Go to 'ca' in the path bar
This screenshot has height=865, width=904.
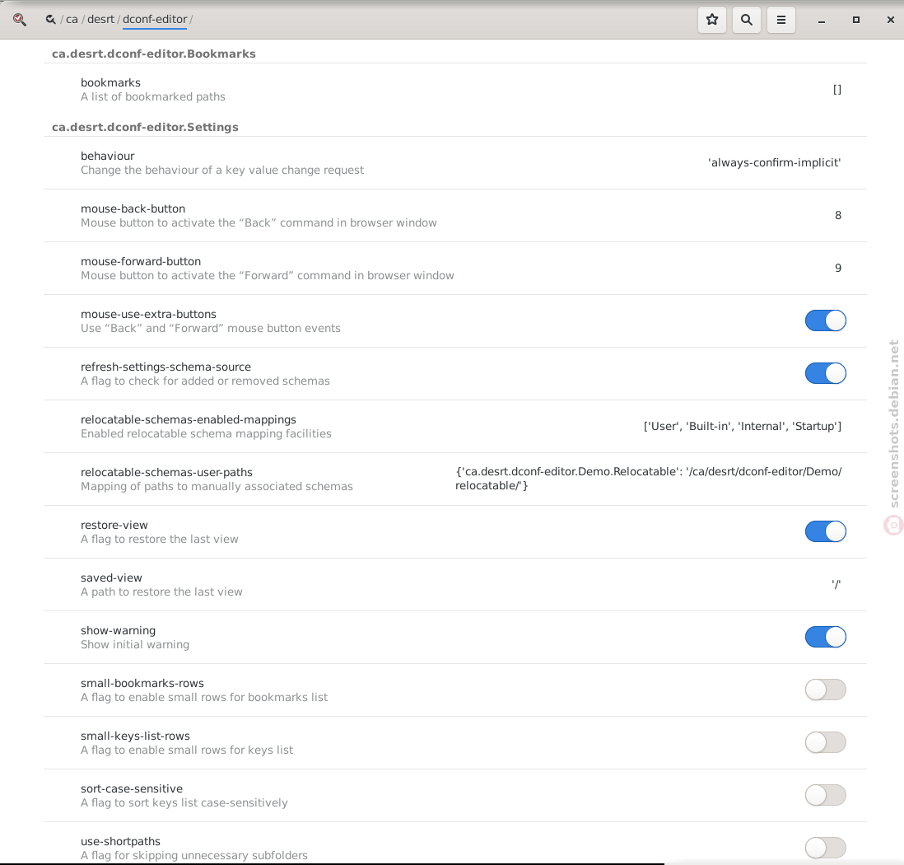click(x=72, y=19)
